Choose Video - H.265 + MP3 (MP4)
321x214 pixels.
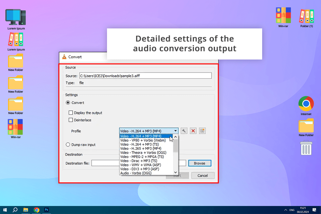146,148
